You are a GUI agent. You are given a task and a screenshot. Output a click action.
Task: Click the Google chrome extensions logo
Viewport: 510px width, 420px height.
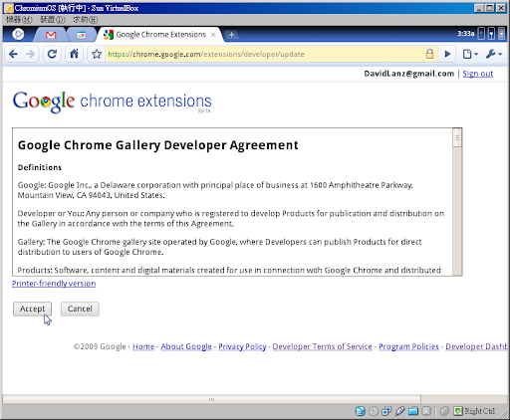(112, 103)
